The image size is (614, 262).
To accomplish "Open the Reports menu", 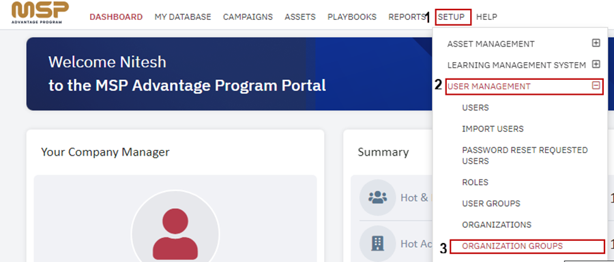I will tap(407, 17).
